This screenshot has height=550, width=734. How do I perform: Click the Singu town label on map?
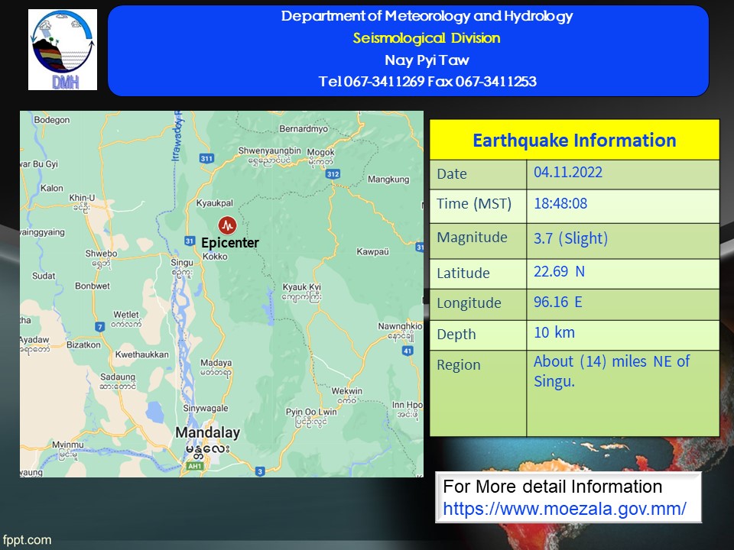[x=182, y=263]
